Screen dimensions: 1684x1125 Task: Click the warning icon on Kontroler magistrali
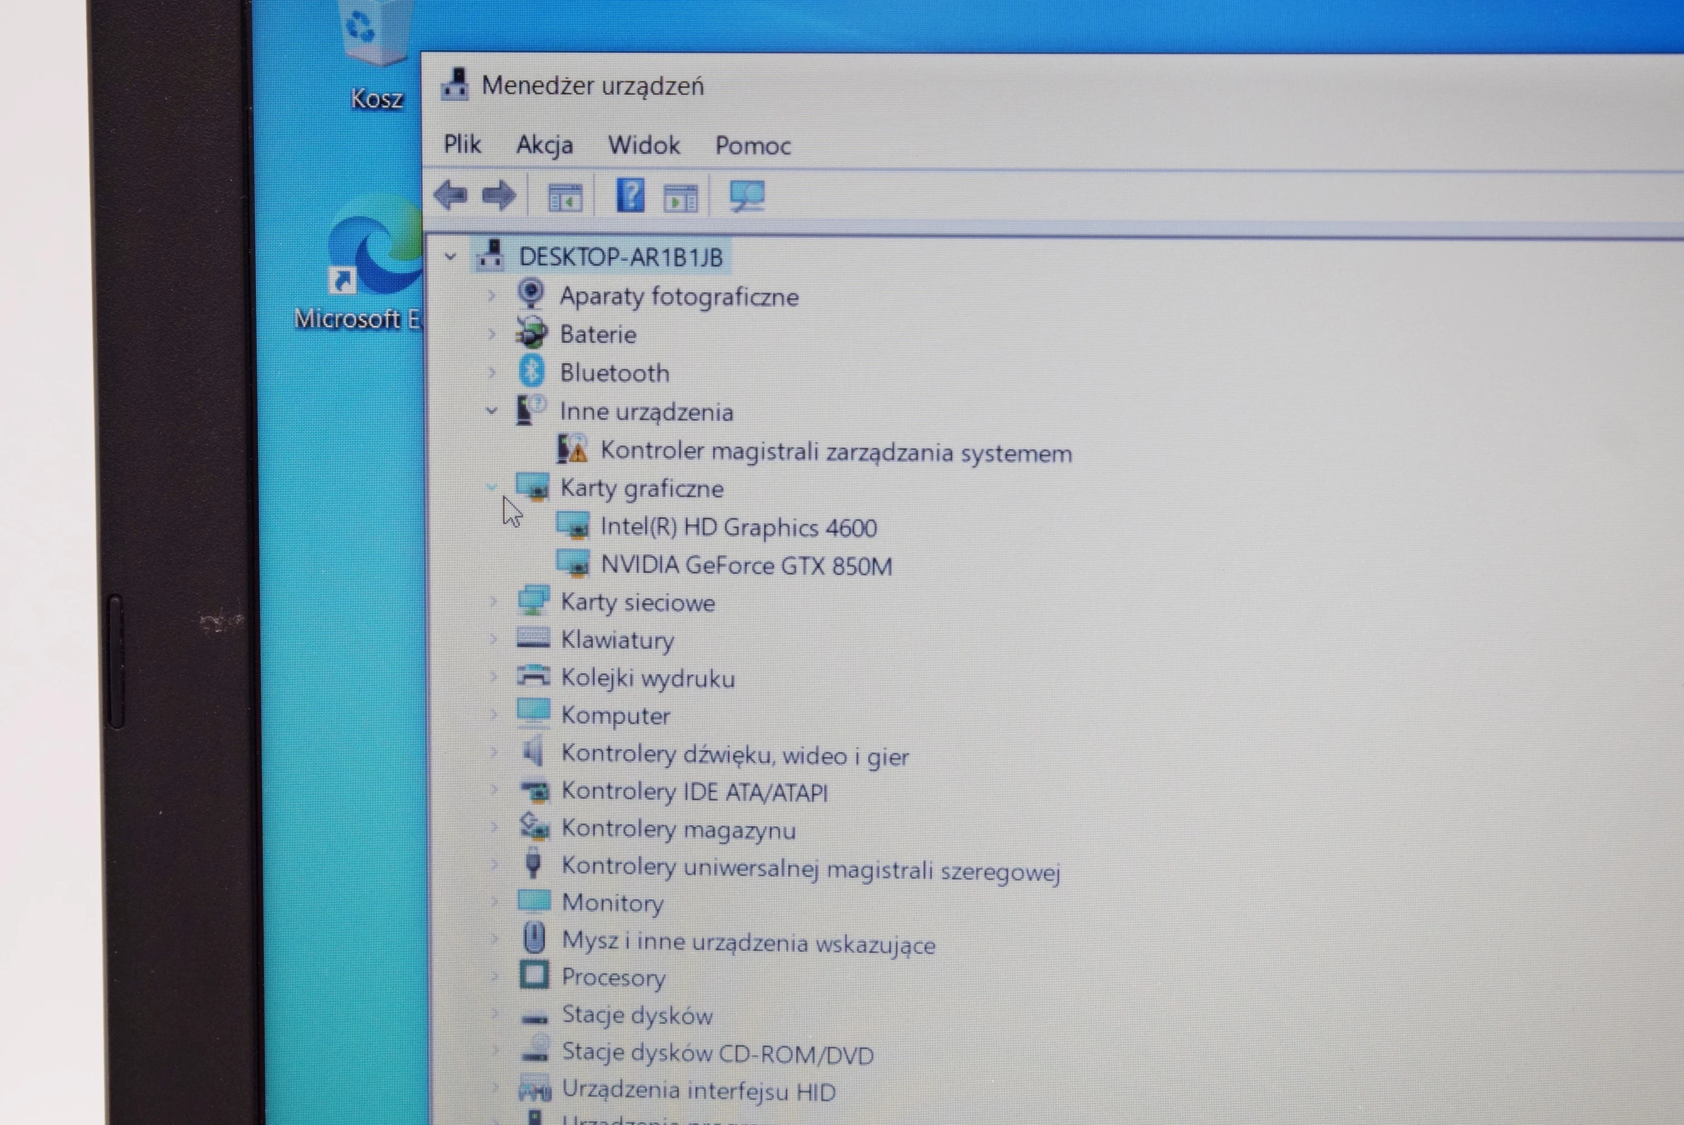pyautogui.click(x=579, y=453)
